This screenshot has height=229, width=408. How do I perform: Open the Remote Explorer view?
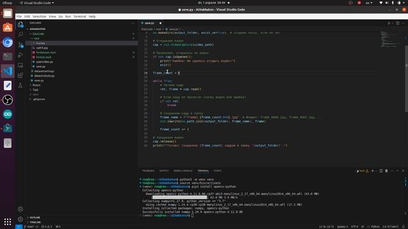(20, 65)
